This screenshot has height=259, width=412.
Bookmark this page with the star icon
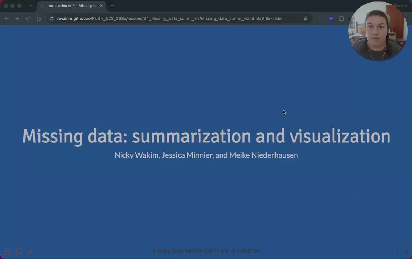click(305, 18)
